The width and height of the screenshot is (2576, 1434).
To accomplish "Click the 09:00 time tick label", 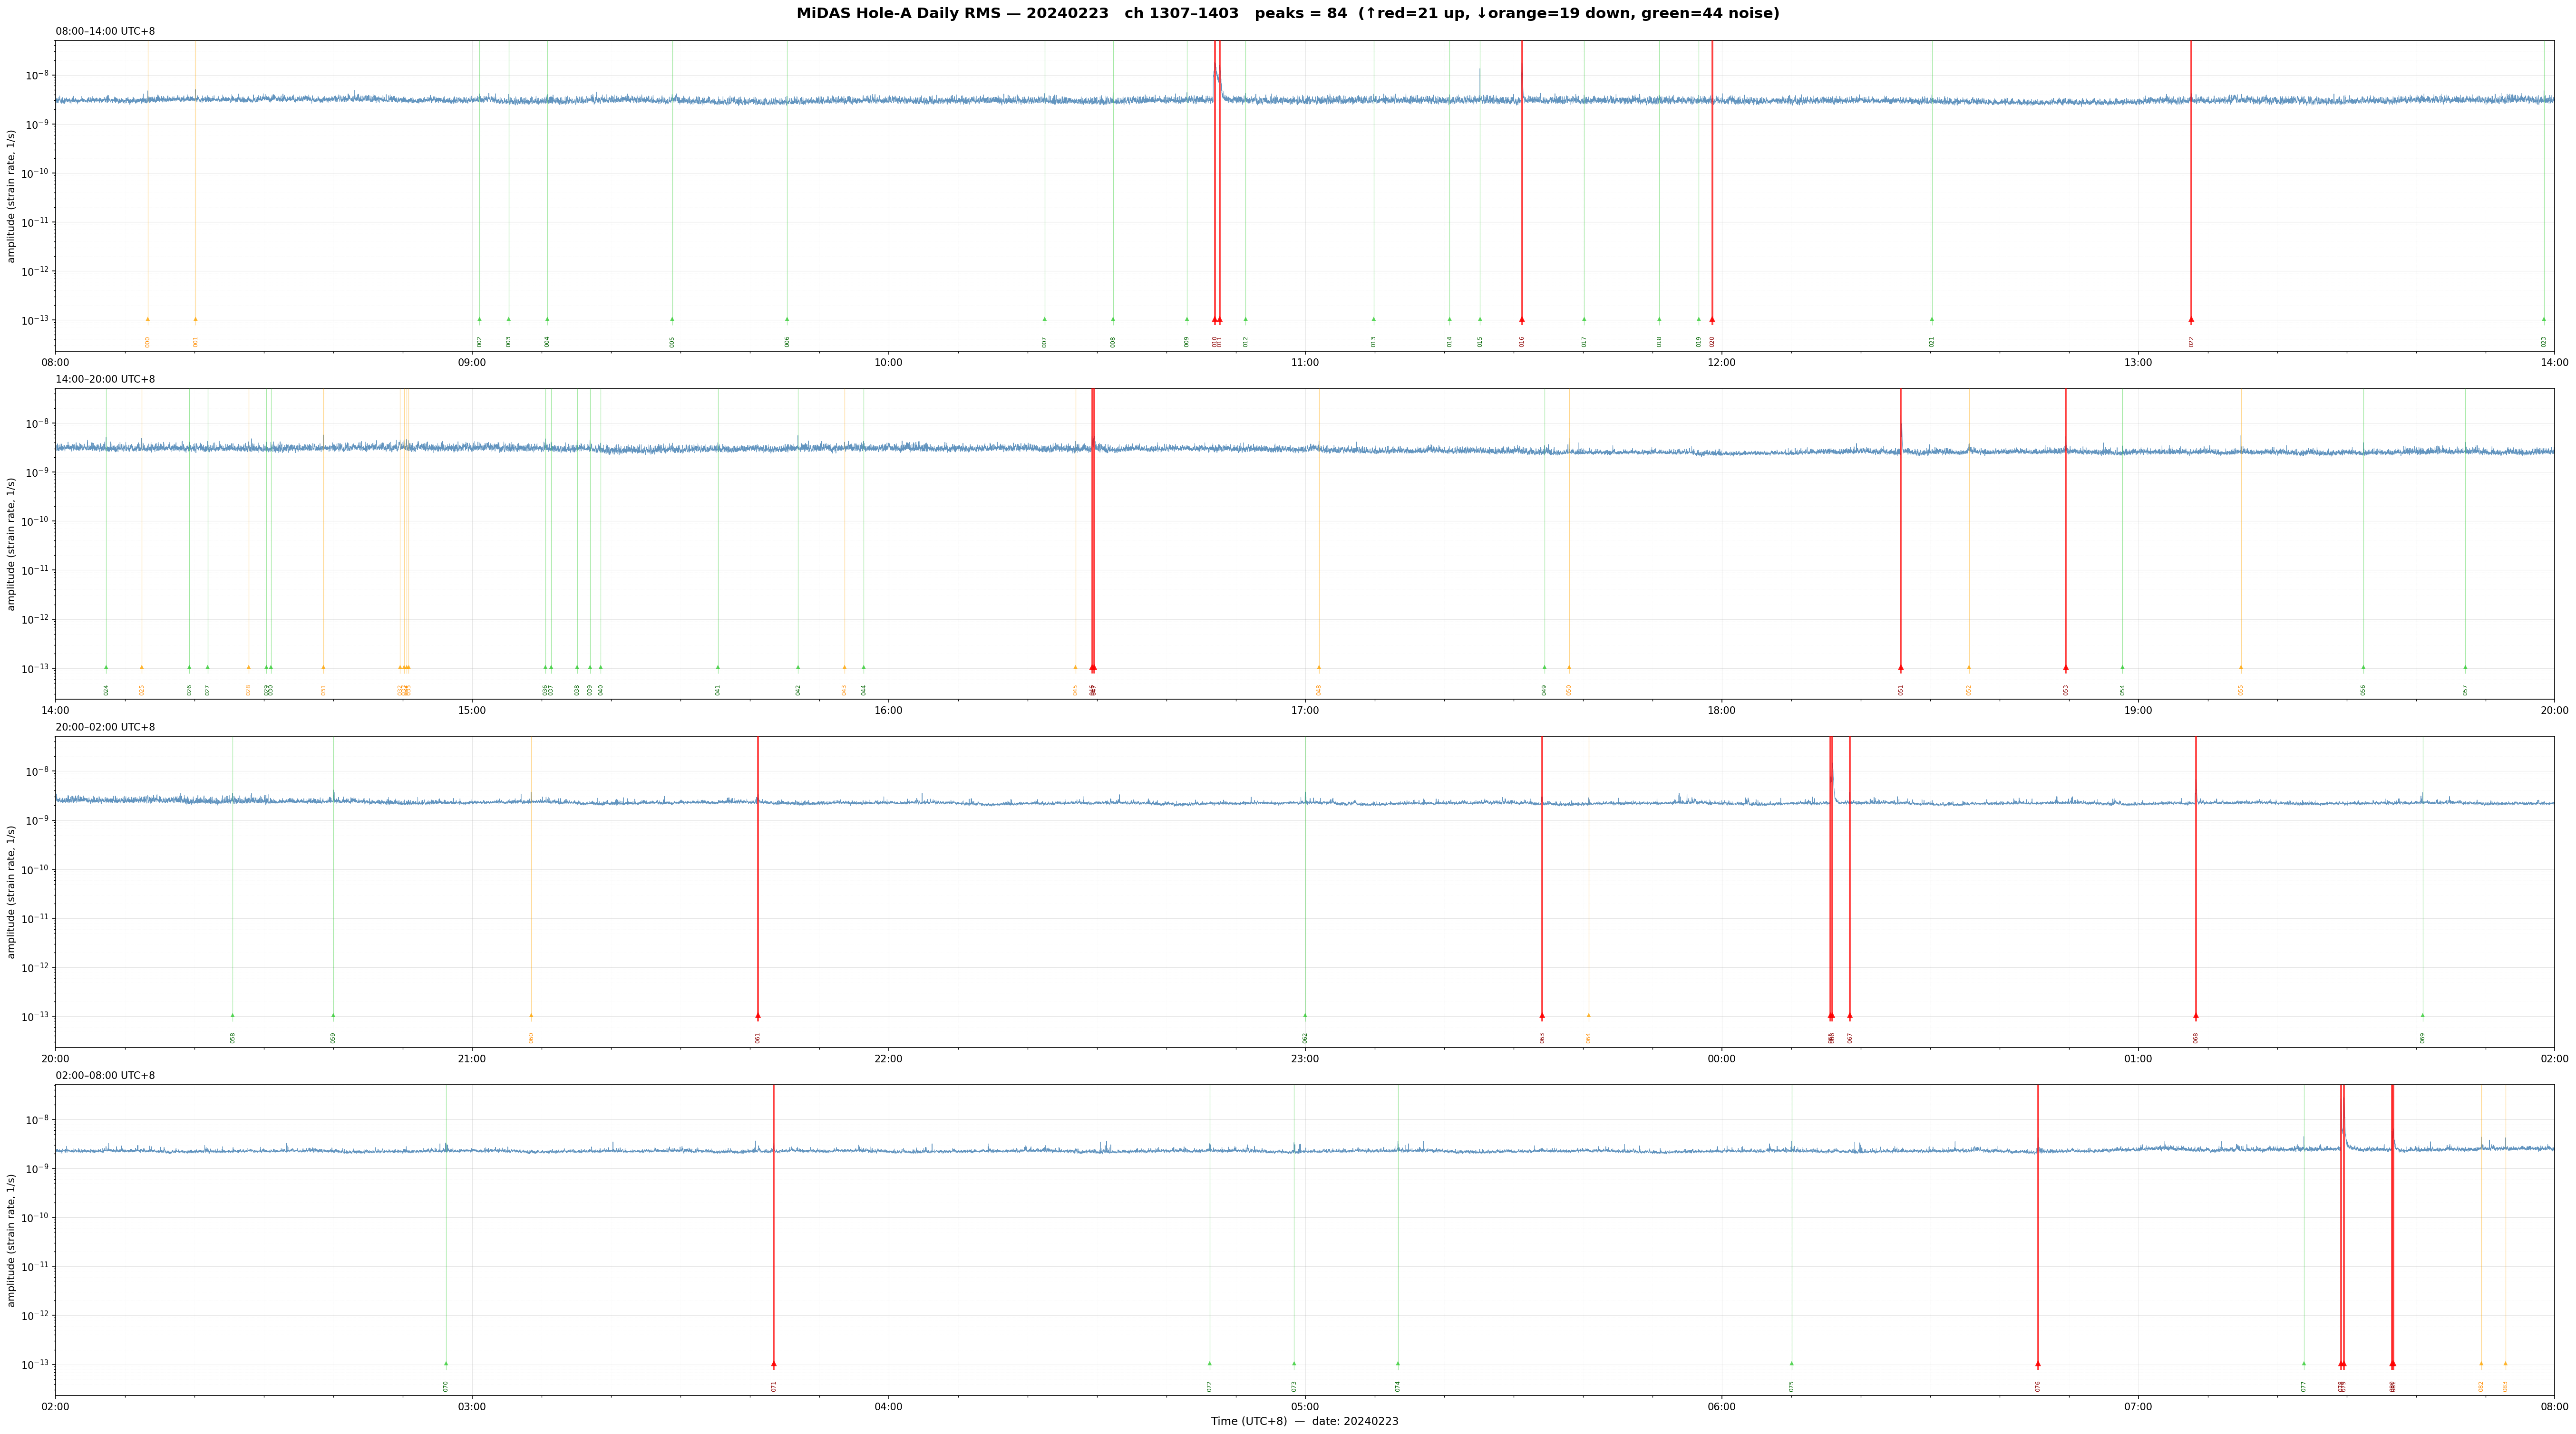I will [x=472, y=363].
